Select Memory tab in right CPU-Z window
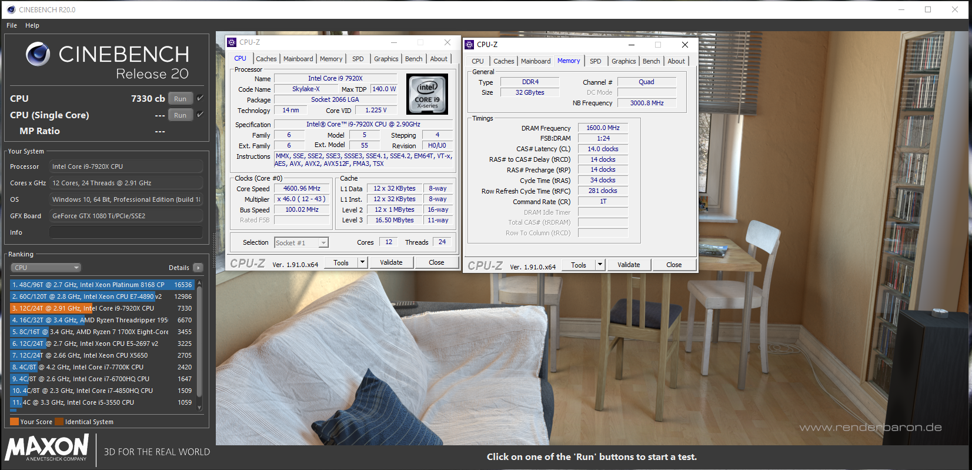The height and width of the screenshot is (470, 972). (x=569, y=61)
